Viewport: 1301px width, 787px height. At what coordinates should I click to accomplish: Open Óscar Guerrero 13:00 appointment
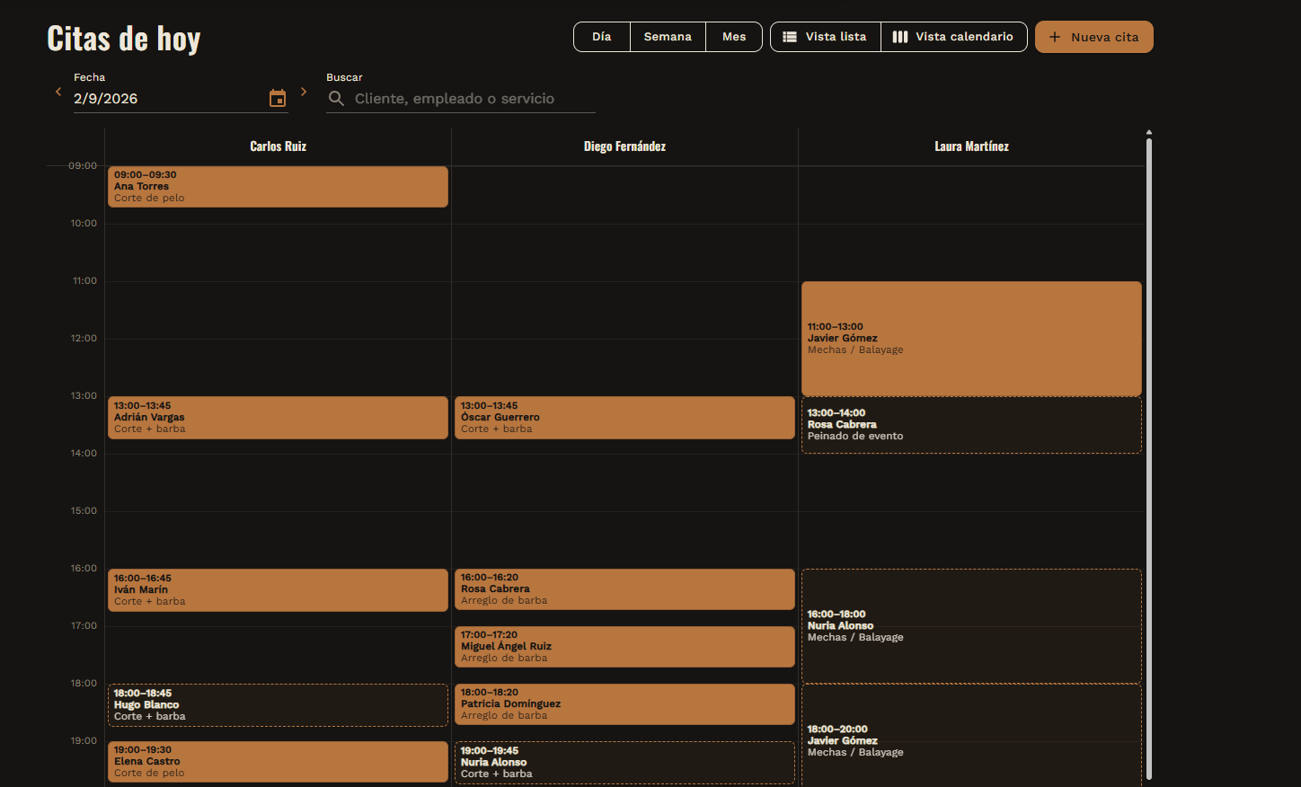[624, 418]
